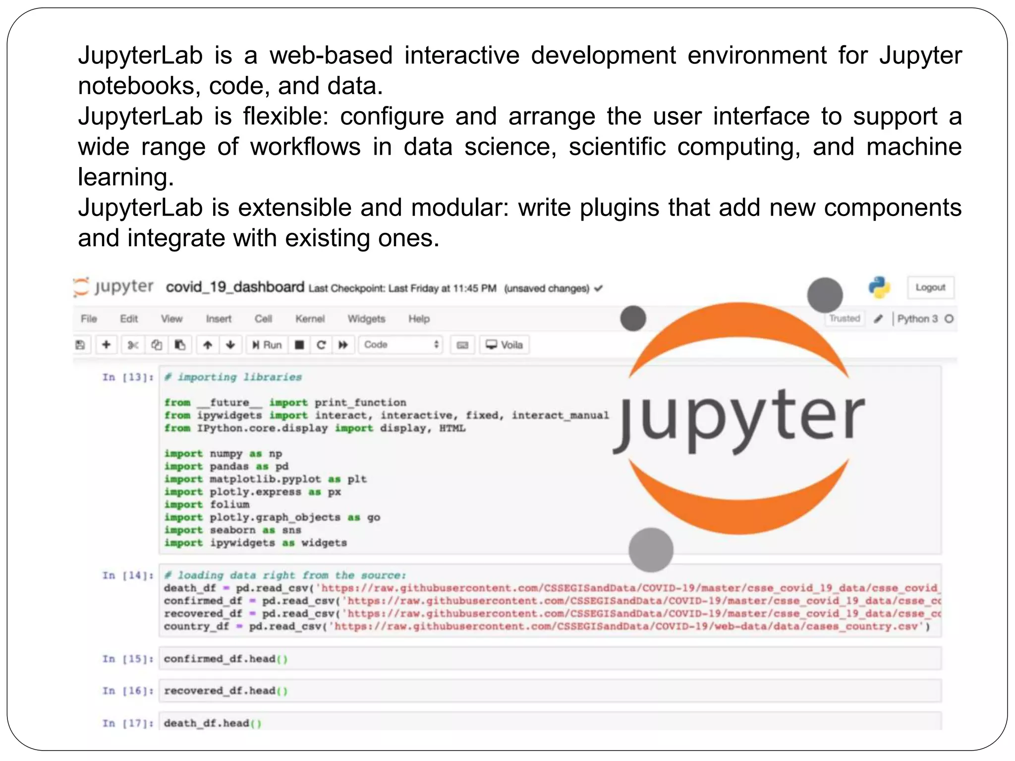Open the Widgets menu
Viewport: 1015px width, 761px height.
tap(366, 319)
